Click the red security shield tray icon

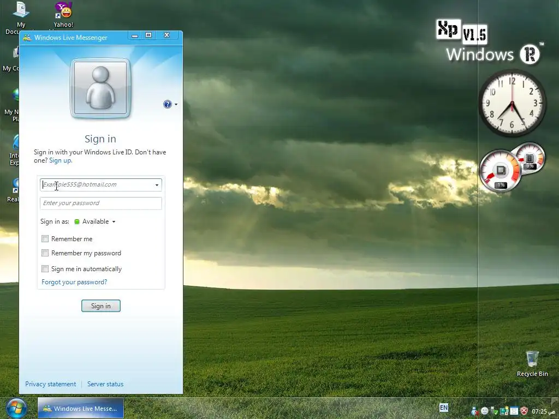coord(524,411)
